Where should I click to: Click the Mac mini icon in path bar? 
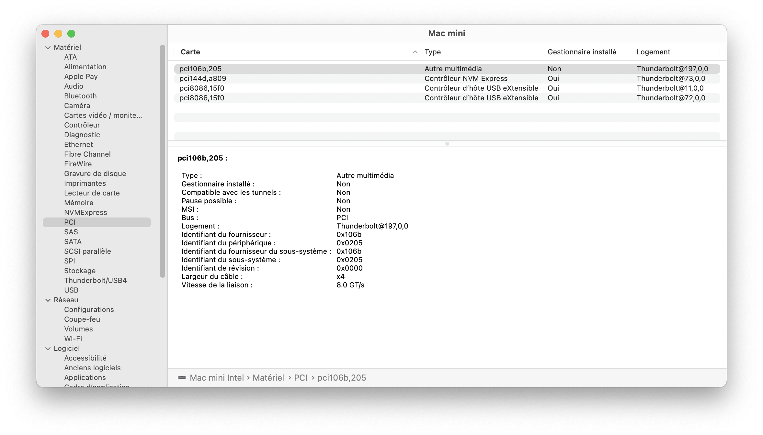point(182,378)
